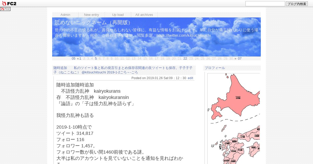
Task: Open the All archives menu item
Action: pos(144,15)
